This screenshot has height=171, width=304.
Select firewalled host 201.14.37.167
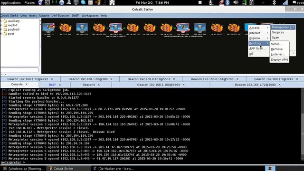click(x=166, y=28)
